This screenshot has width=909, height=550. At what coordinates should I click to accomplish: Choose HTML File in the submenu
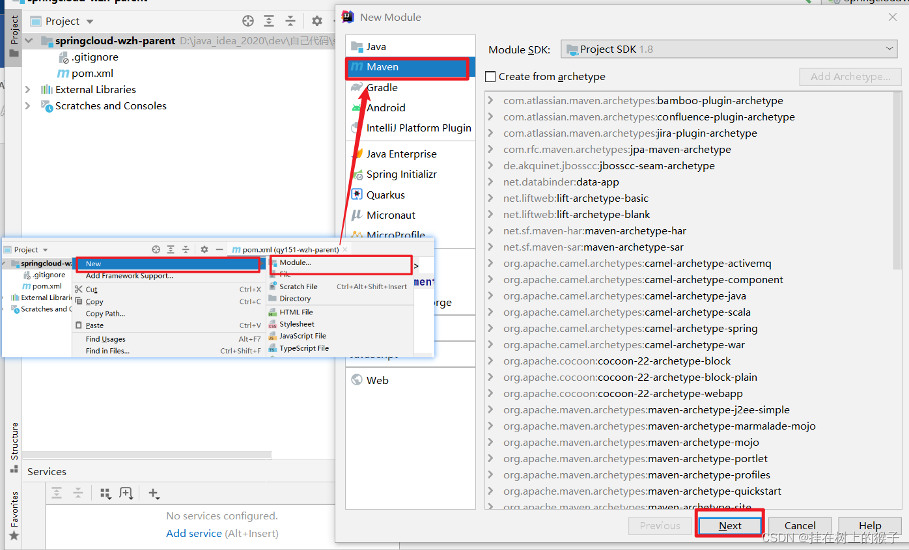coord(341,312)
